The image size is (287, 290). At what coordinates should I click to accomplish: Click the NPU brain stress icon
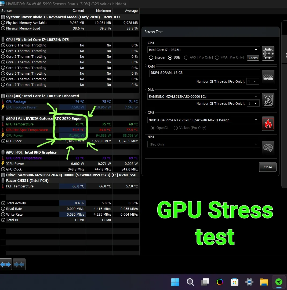coord(268,148)
